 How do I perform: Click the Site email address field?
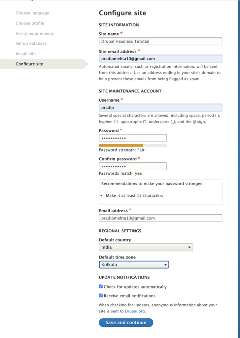click(160, 59)
